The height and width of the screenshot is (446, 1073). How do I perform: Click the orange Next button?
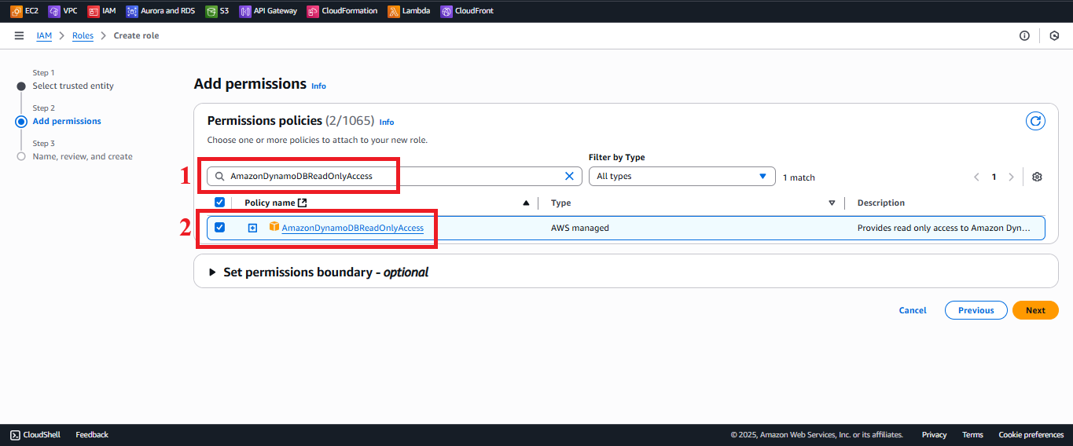(x=1035, y=310)
